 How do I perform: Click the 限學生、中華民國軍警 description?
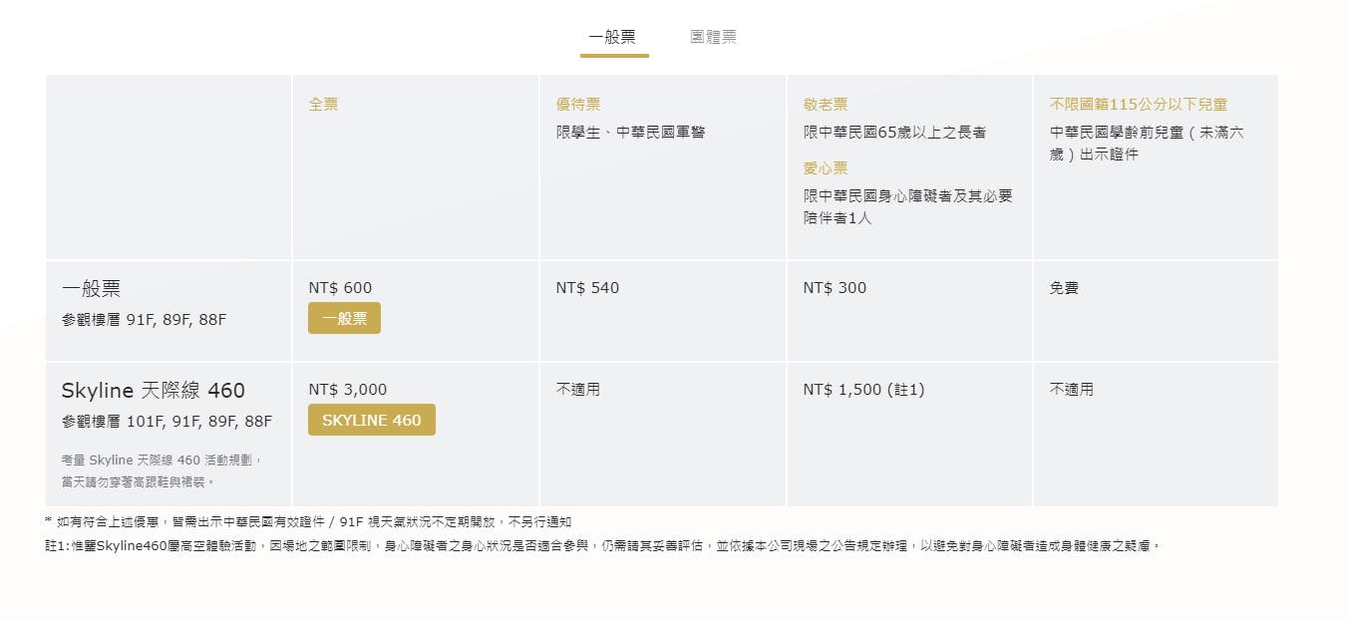[630, 133]
